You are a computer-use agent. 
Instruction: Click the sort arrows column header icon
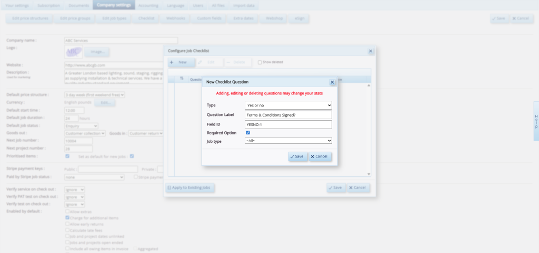[x=182, y=79]
